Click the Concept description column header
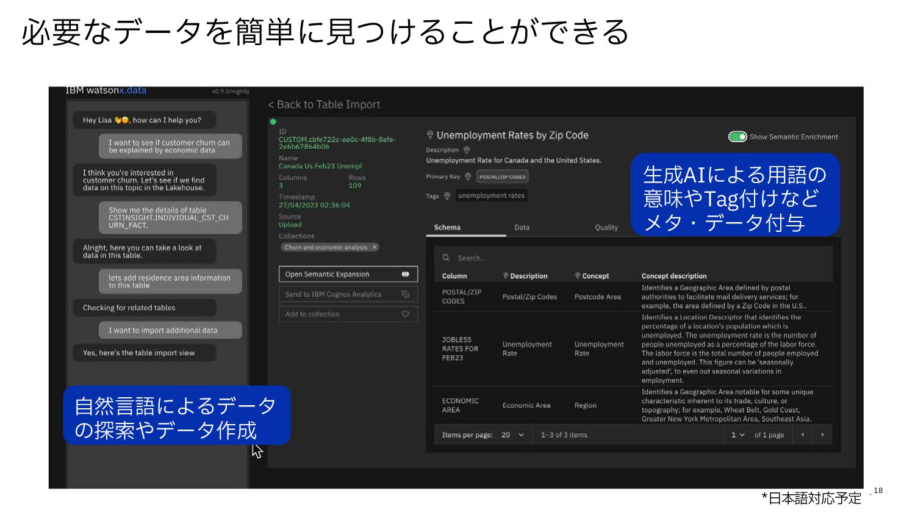 tap(674, 276)
